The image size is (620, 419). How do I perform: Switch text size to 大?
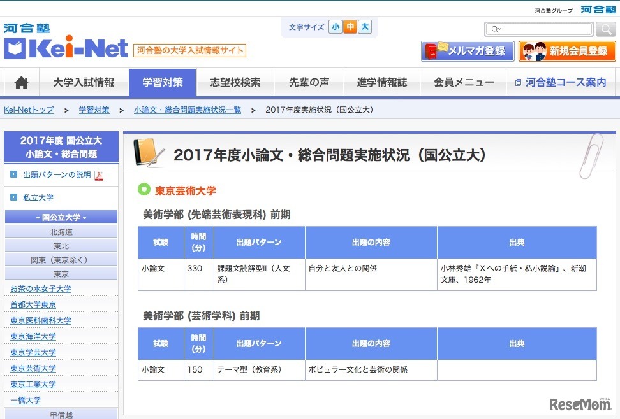(x=365, y=27)
